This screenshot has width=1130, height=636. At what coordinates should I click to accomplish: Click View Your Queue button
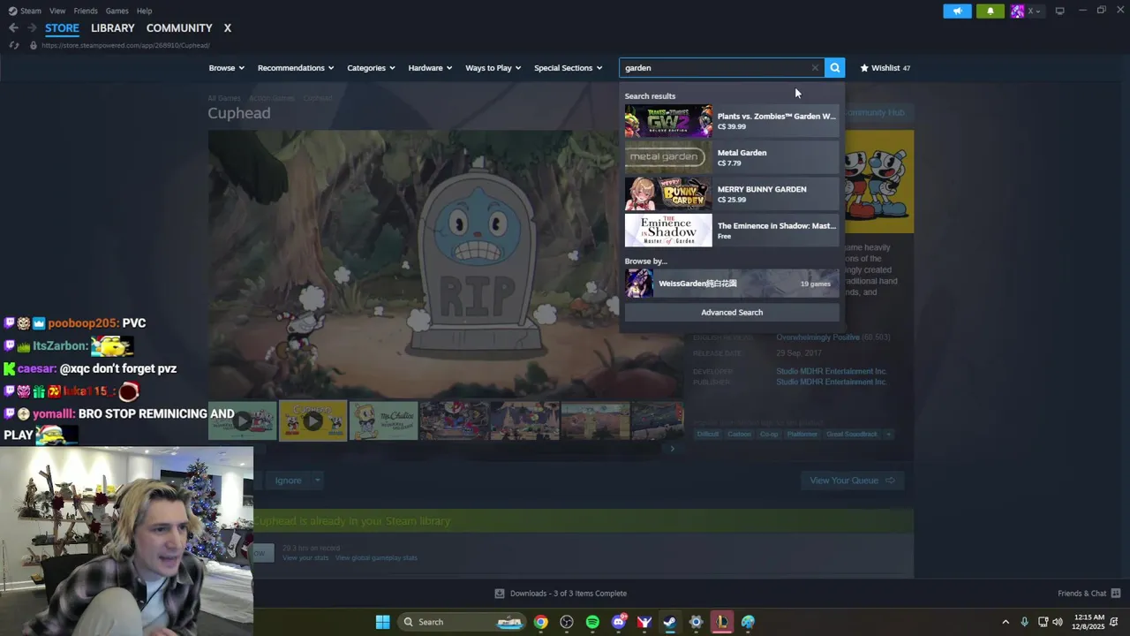pos(852,481)
